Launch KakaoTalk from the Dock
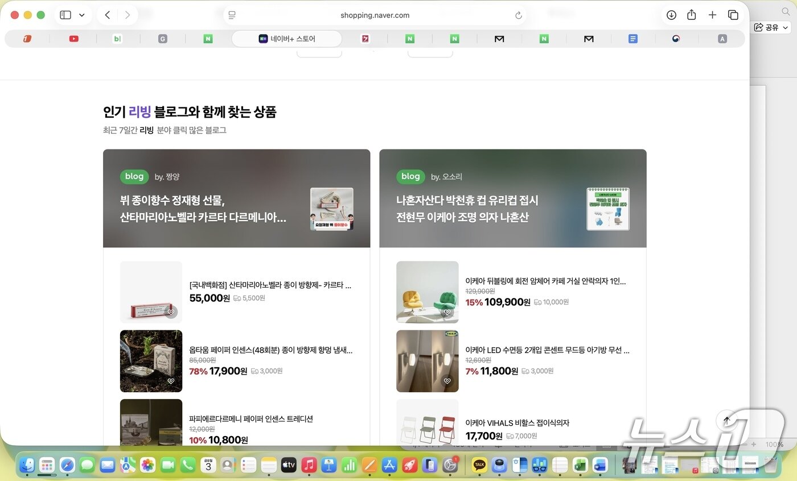Screen dimensions: 797x481 point(479,465)
